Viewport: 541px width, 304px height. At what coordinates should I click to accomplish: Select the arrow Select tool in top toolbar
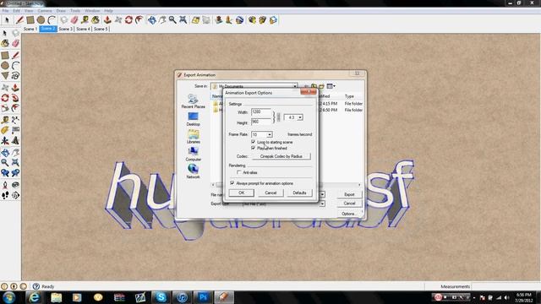(7, 20)
